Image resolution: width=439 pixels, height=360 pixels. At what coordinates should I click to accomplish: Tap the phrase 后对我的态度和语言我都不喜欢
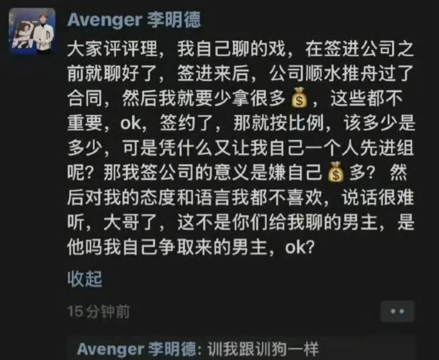[x=195, y=197]
